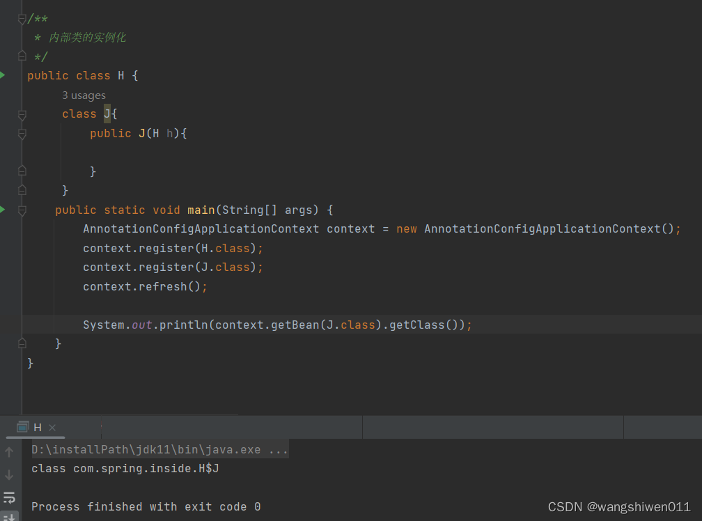Close the H run tab
Screen dimensions: 702x521
coord(52,428)
